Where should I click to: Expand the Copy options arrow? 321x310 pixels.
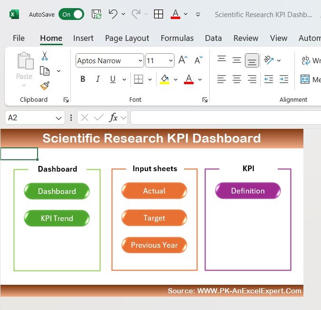59,71
